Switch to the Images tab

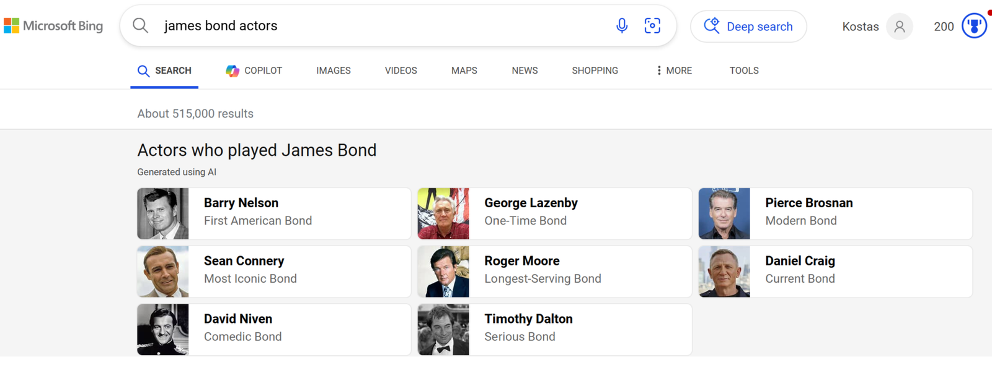pos(334,71)
